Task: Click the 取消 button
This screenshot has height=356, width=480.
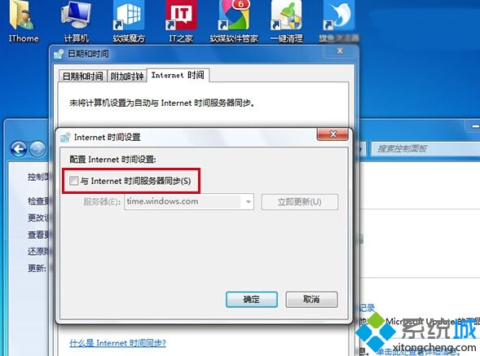Action: 311,299
